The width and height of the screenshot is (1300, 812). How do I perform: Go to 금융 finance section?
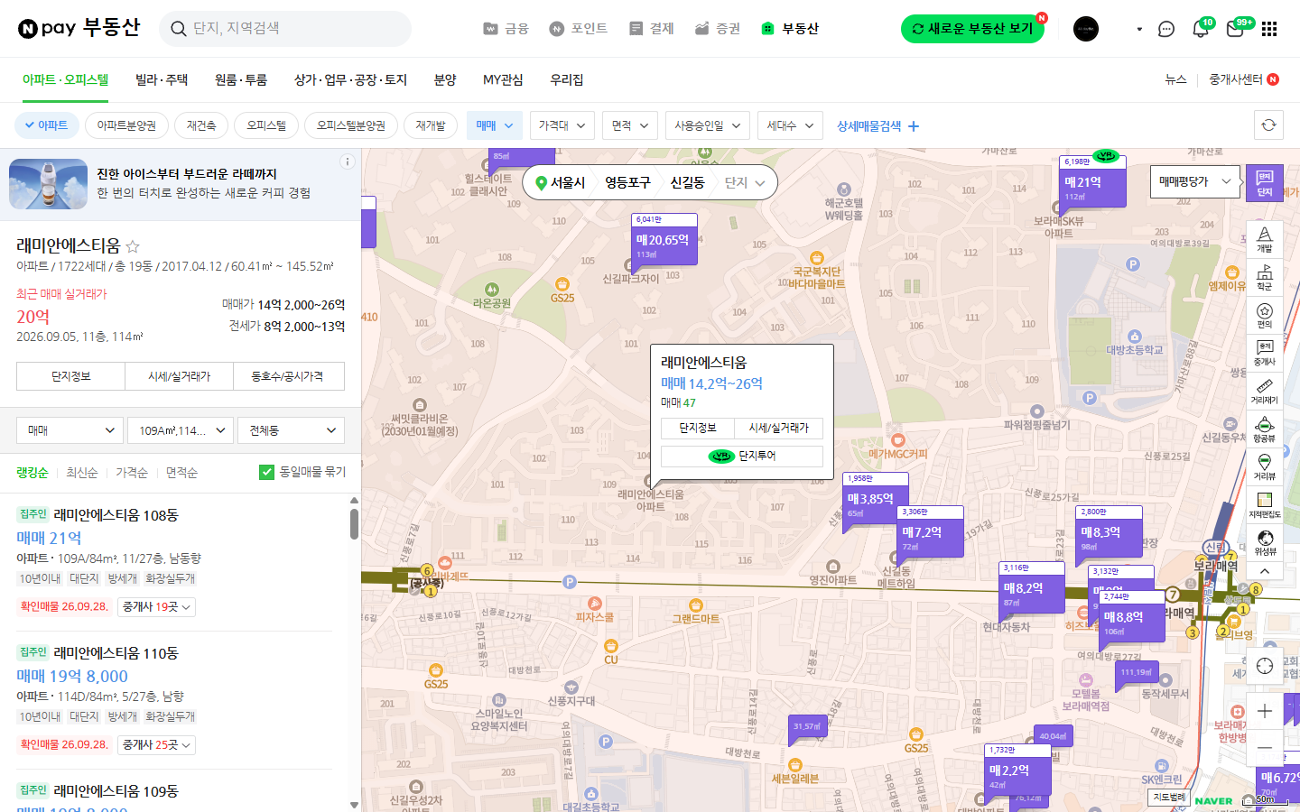point(506,29)
